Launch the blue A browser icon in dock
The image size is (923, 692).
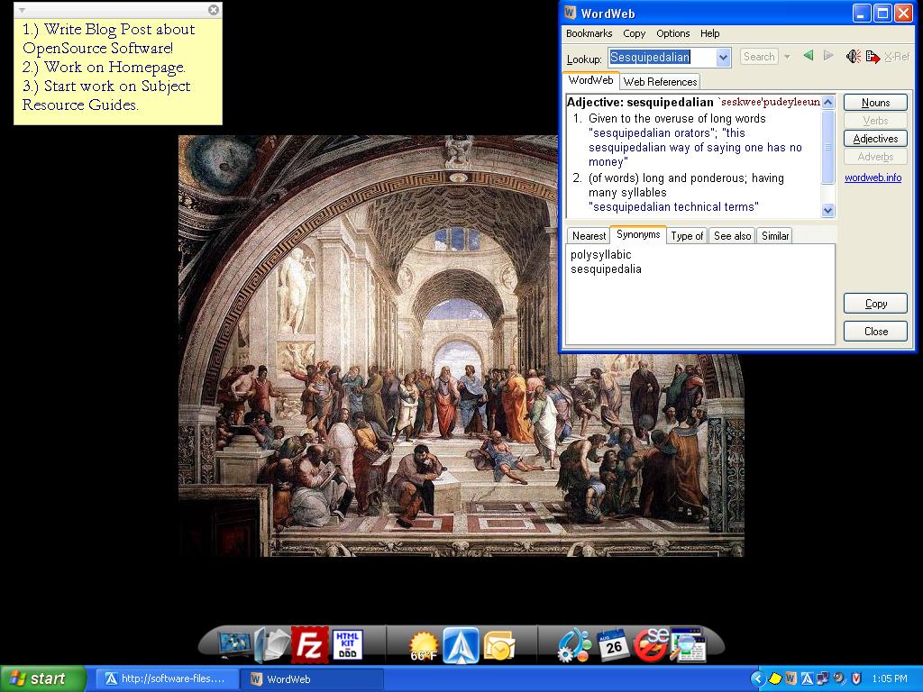[x=461, y=645]
